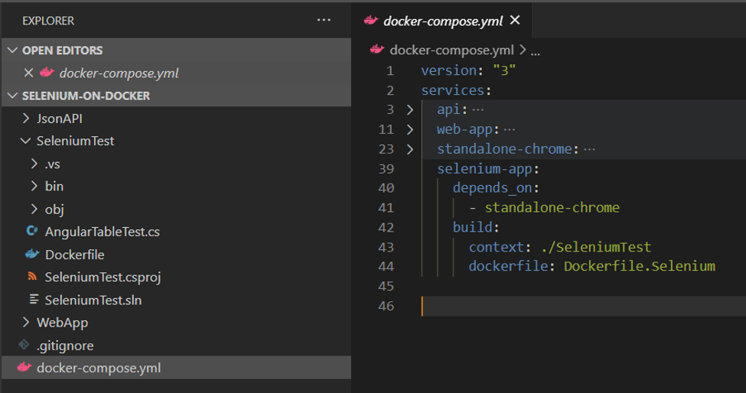Expand the JsonAPI folder
The height and width of the screenshot is (393, 746).
pyautogui.click(x=27, y=119)
